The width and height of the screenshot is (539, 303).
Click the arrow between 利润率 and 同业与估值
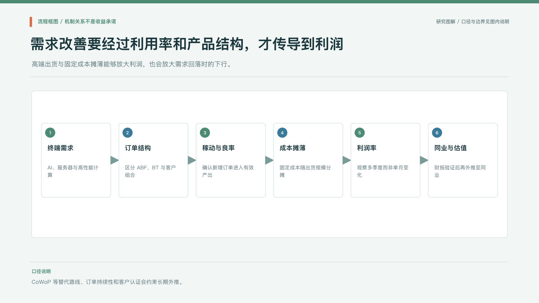click(424, 160)
